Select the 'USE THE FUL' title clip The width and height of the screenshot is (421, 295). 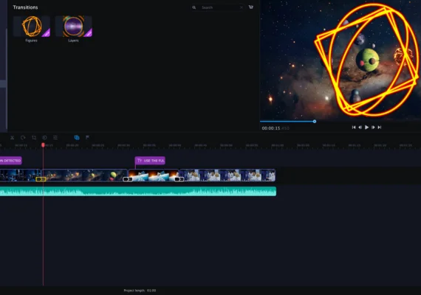click(x=150, y=160)
